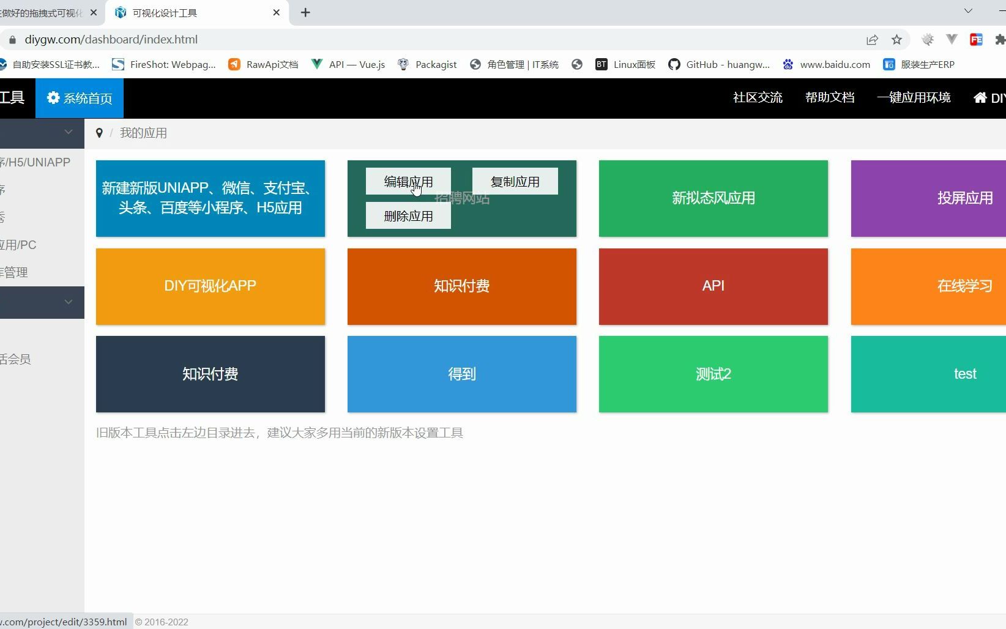Open 一键应用环境 in the top menu
The image size is (1006, 629).
914,98
